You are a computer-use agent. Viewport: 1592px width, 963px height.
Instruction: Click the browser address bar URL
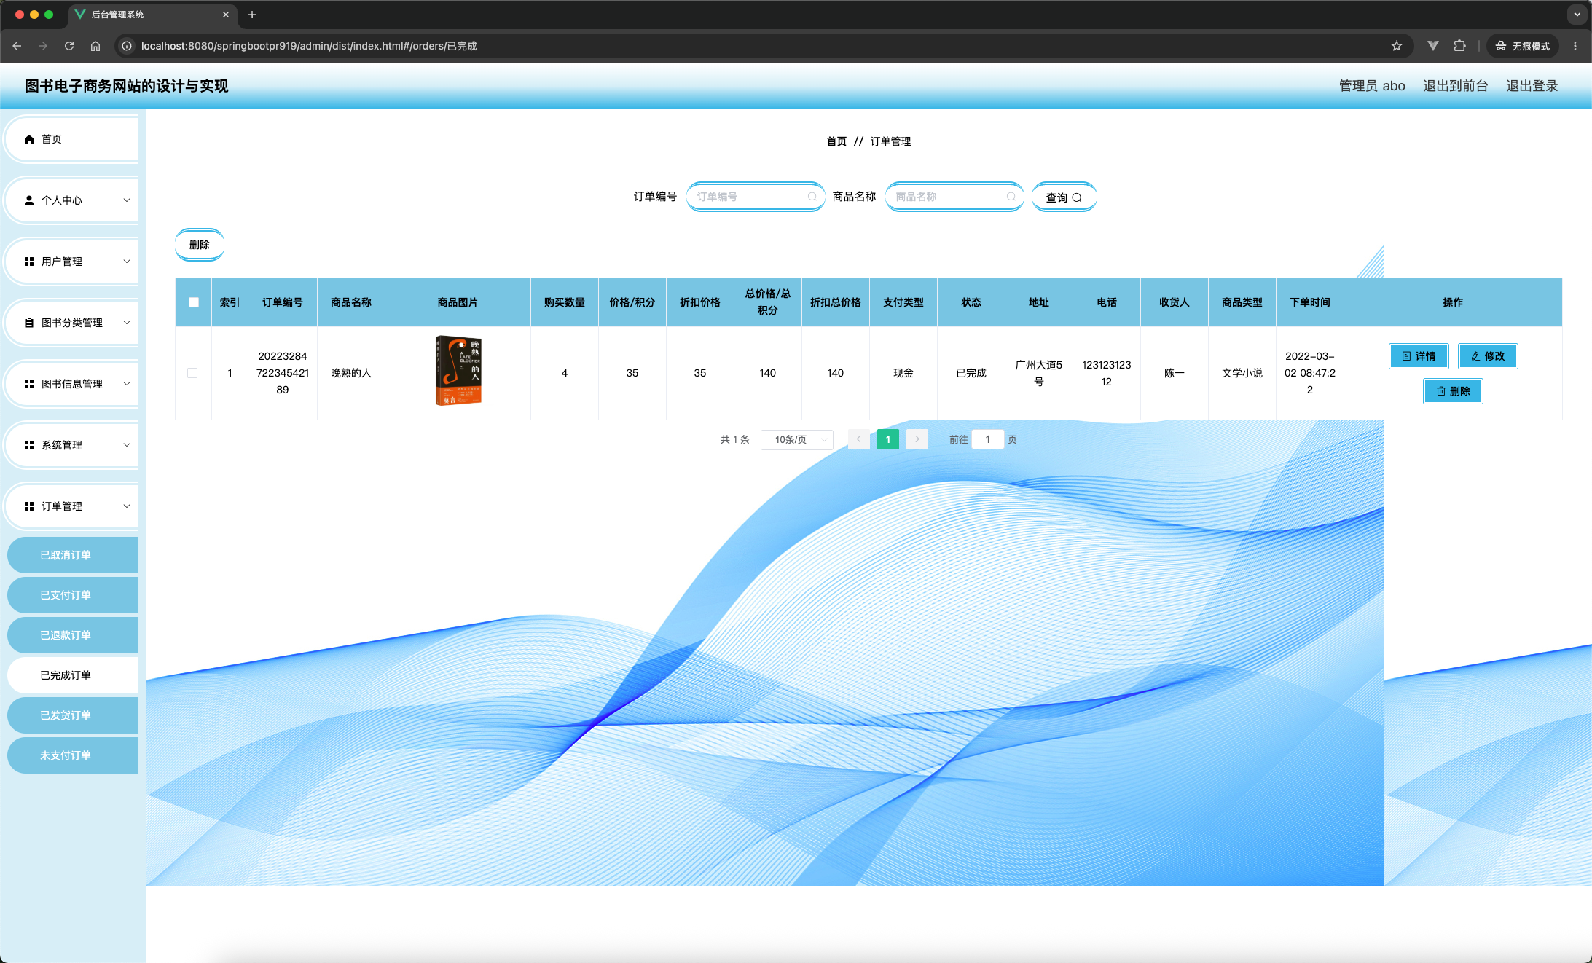click(x=309, y=46)
